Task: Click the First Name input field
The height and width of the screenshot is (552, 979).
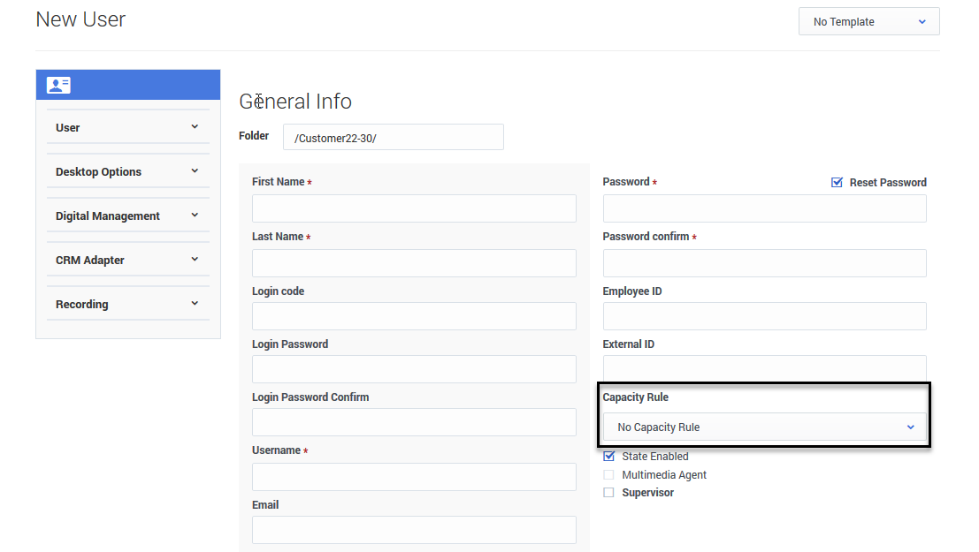Action: point(414,208)
